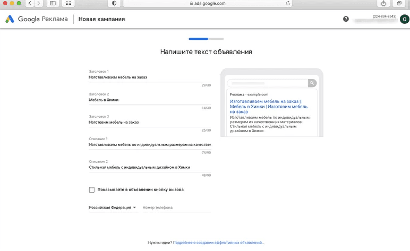The width and height of the screenshot is (410, 251).
Task: Click the Описание 1 text field
Action: [x=150, y=144]
